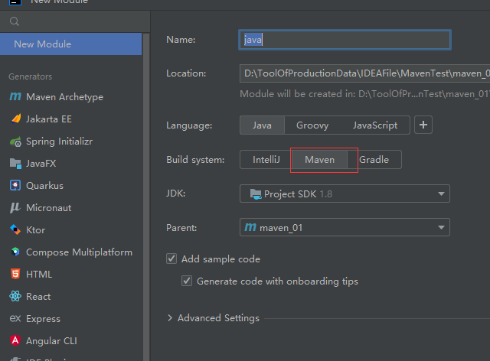Click the Jakarta EE icon

point(15,119)
